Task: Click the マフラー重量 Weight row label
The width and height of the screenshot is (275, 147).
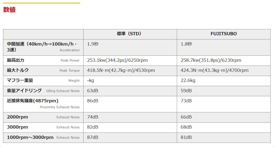Action: tap(20, 80)
